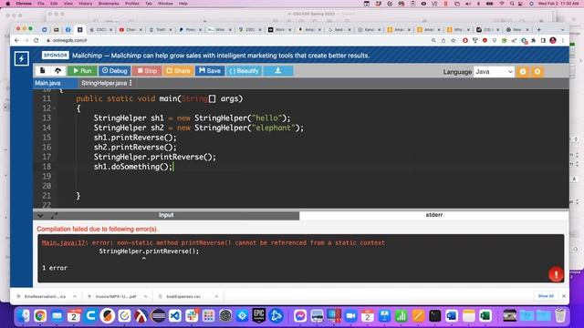584x328 pixels.
Task: Switch to the Facebook pinned tab
Action: [68, 29]
